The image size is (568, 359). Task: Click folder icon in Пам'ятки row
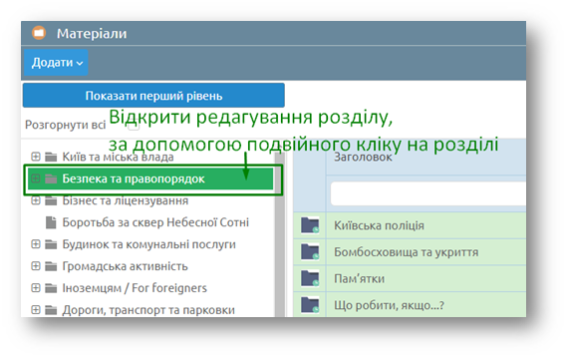point(310,278)
